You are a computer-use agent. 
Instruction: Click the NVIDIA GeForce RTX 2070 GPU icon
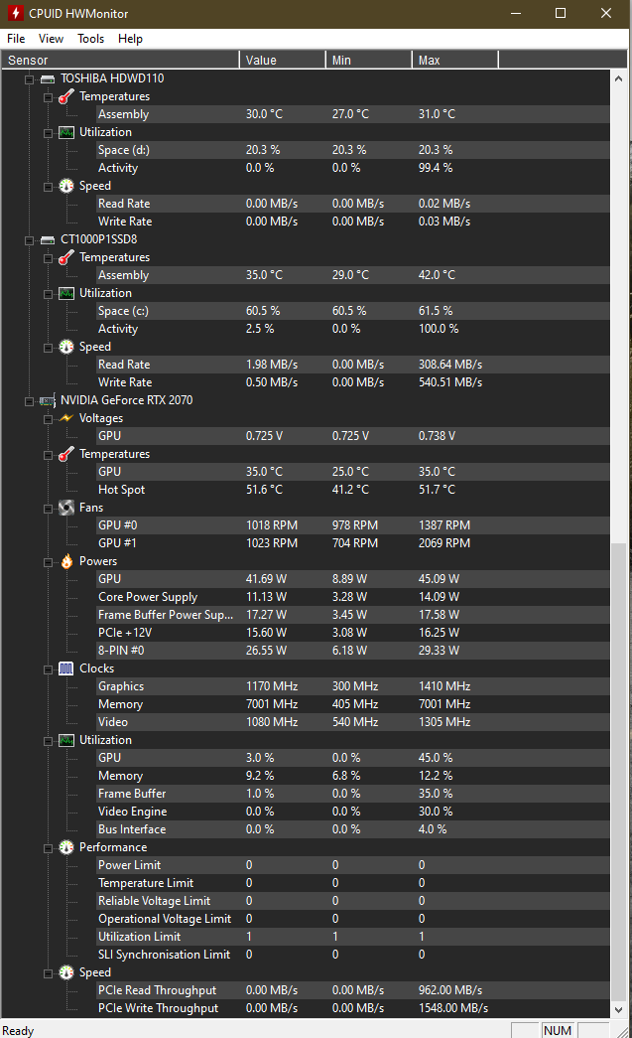pos(48,400)
